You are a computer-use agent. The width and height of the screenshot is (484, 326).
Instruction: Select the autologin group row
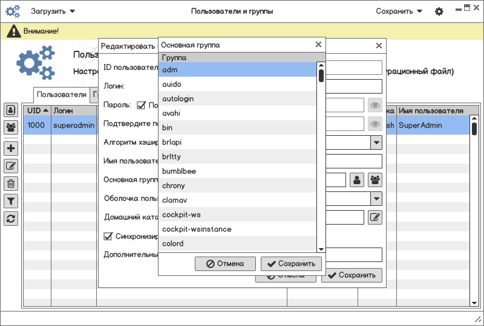237,98
